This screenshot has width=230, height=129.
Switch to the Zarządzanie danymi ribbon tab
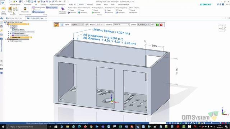coord(124,5)
